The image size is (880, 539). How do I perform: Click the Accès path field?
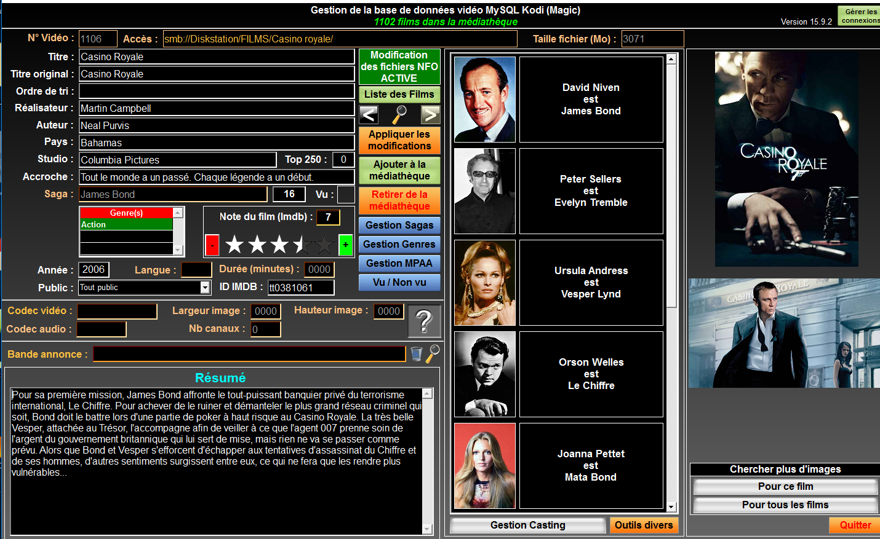(x=340, y=39)
